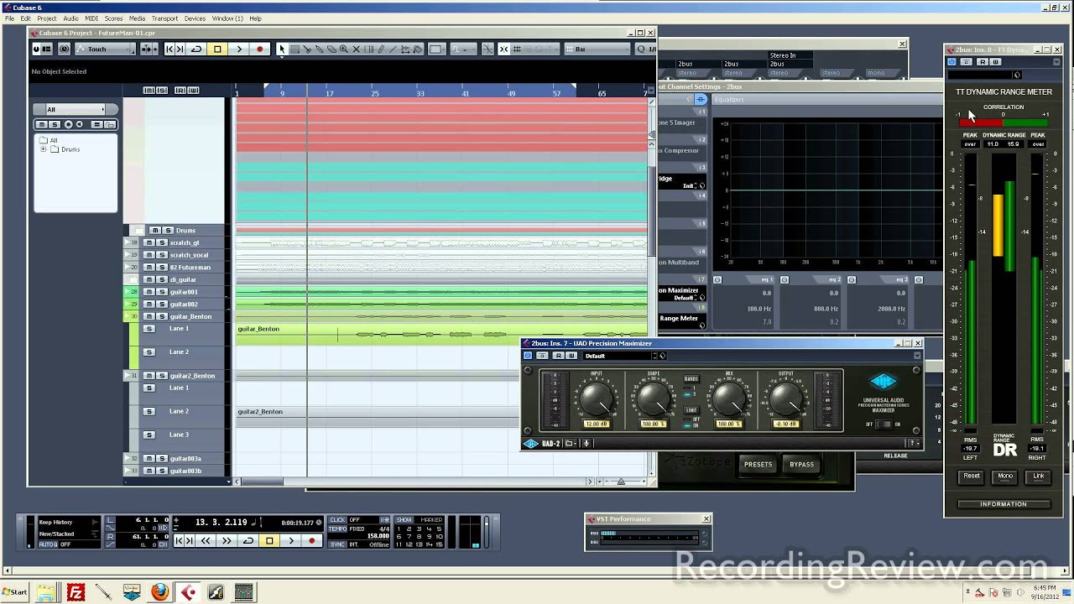Select the Draw pencil tool
The width and height of the screenshot is (1074, 604).
[x=381, y=49]
